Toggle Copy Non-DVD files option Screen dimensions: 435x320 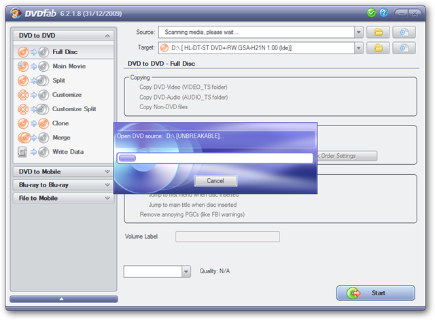[163, 107]
